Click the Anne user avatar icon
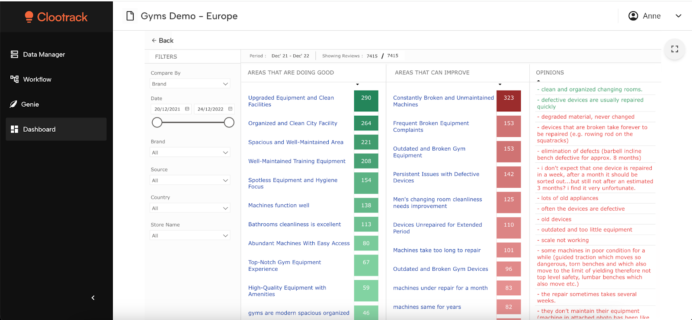Viewport: 692px width, 320px height. (x=633, y=16)
